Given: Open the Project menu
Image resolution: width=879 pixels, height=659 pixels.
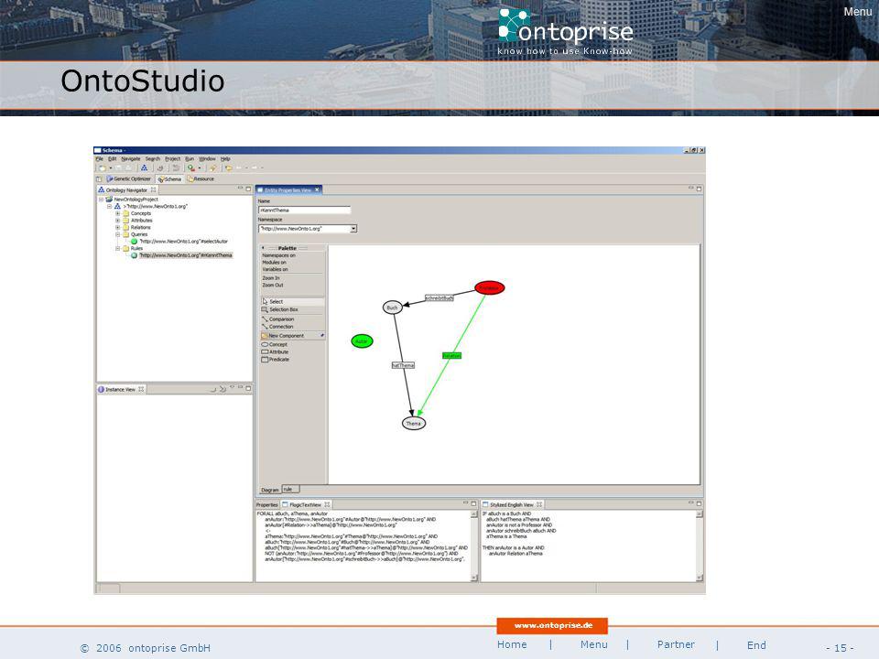Looking at the screenshot, I should (x=173, y=159).
